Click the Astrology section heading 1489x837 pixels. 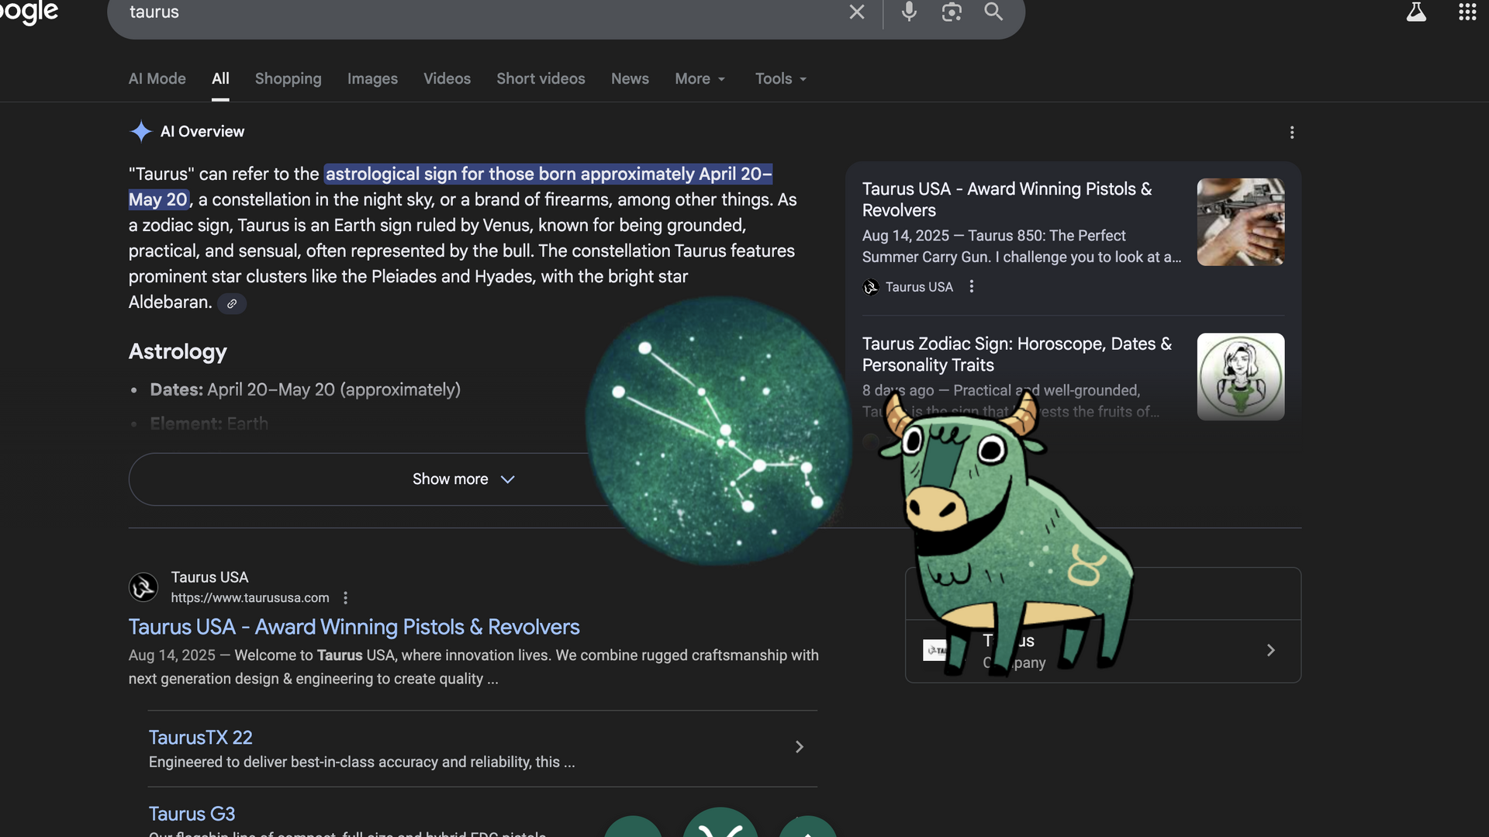tap(178, 352)
